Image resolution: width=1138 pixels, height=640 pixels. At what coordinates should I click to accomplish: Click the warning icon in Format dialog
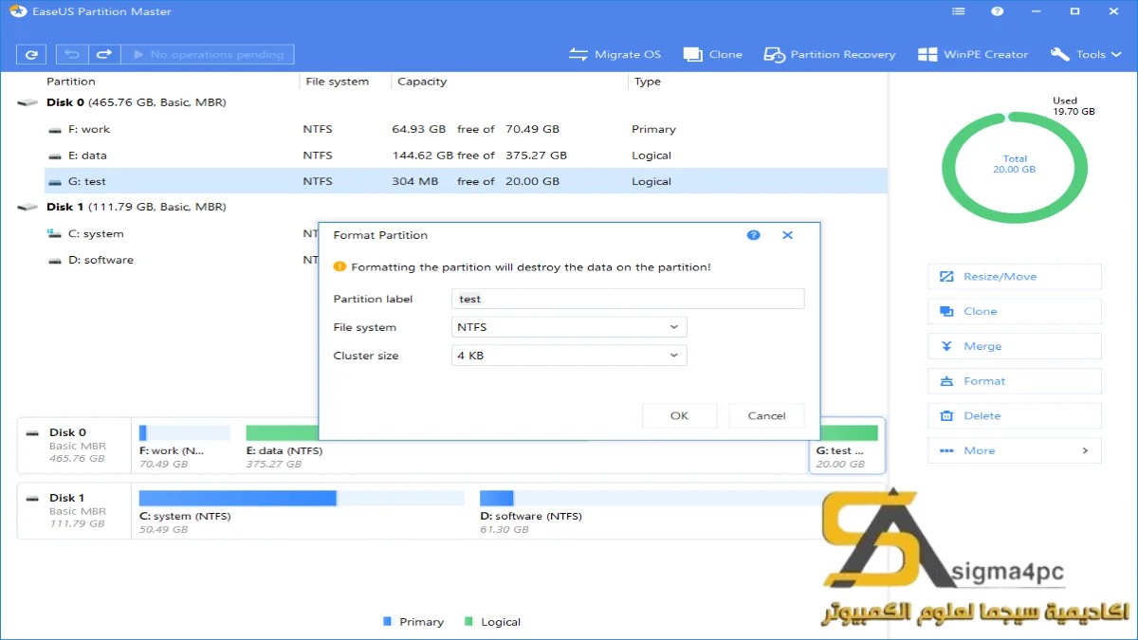point(341,267)
